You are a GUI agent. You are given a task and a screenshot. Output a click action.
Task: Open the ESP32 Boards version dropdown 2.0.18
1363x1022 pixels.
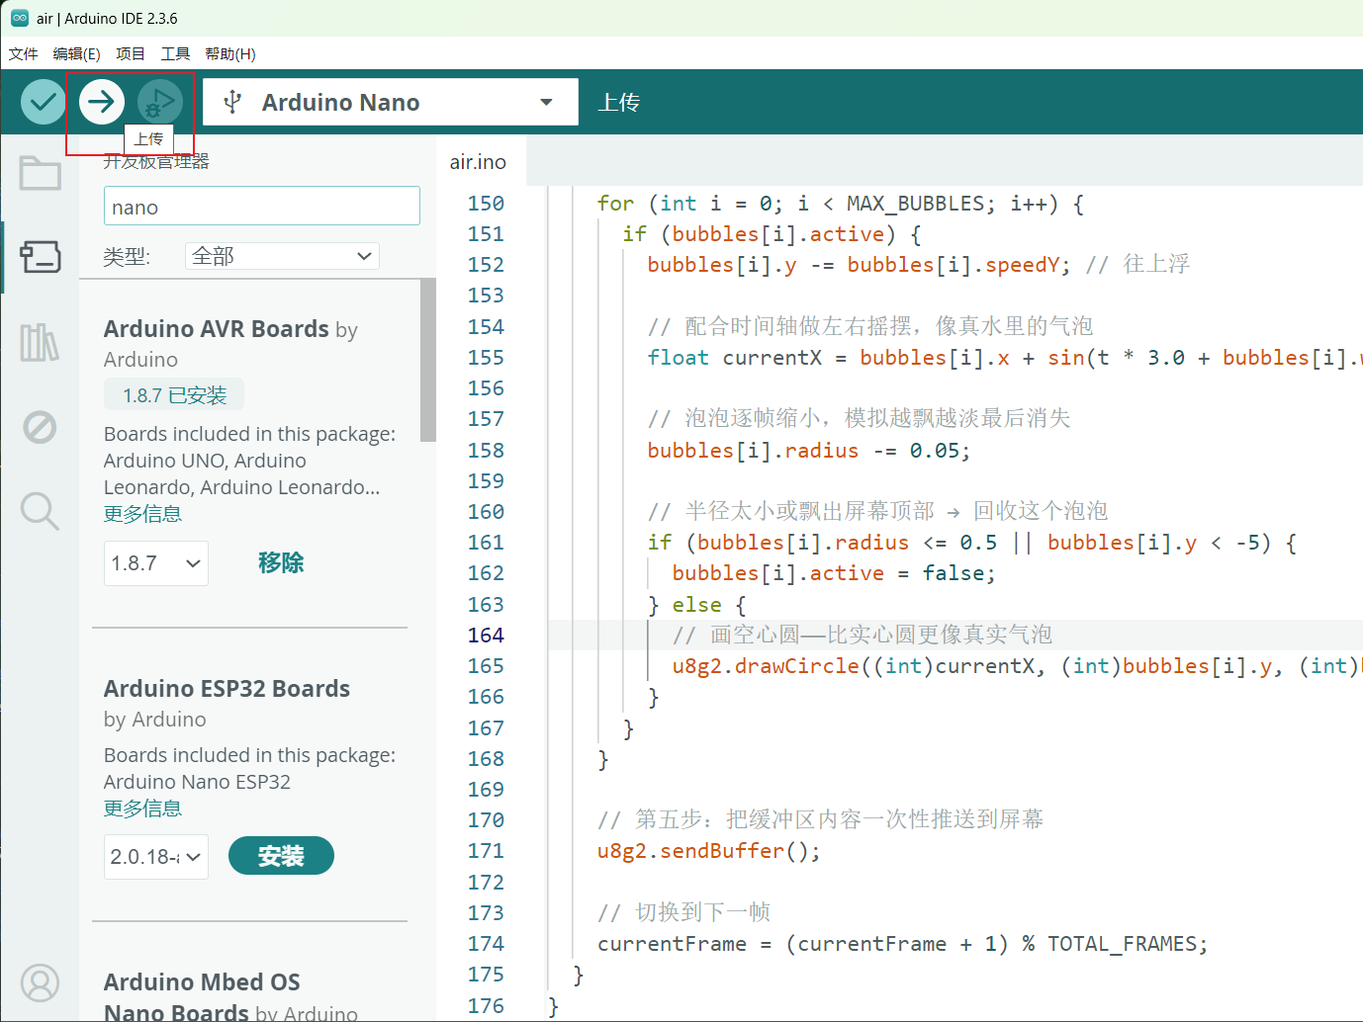pos(156,857)
